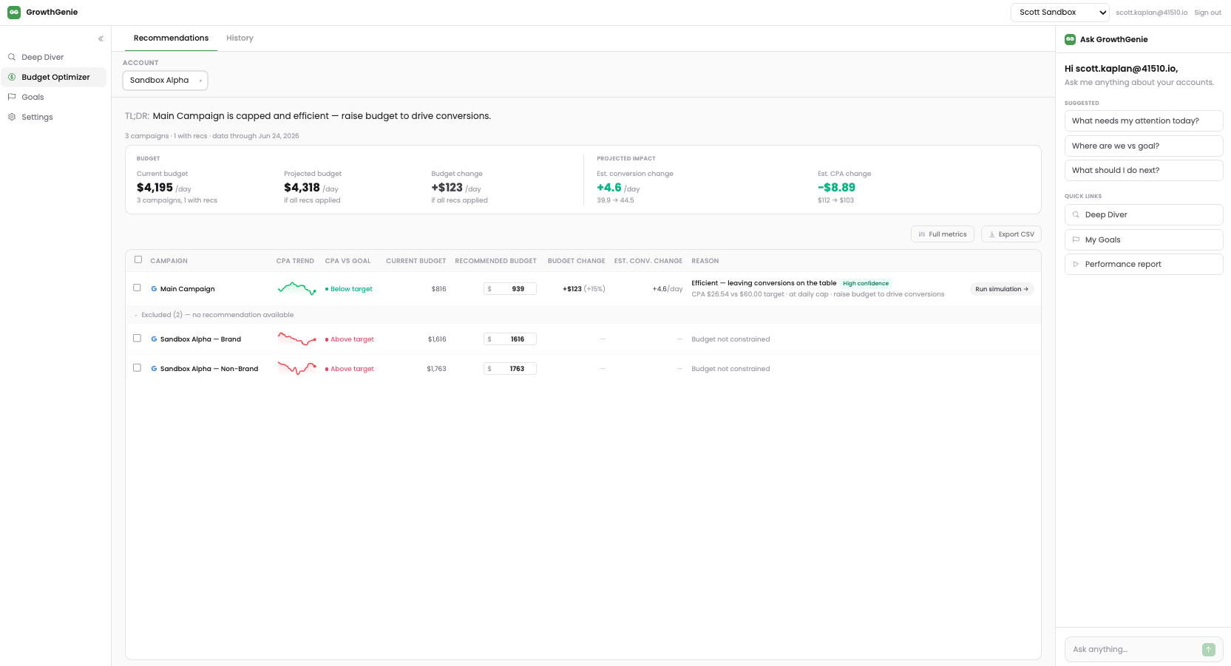Click the -$8.89 Est. CPA change value
Image resolution: width=1231 pixels, height=666 pixels.
point(836,188)
